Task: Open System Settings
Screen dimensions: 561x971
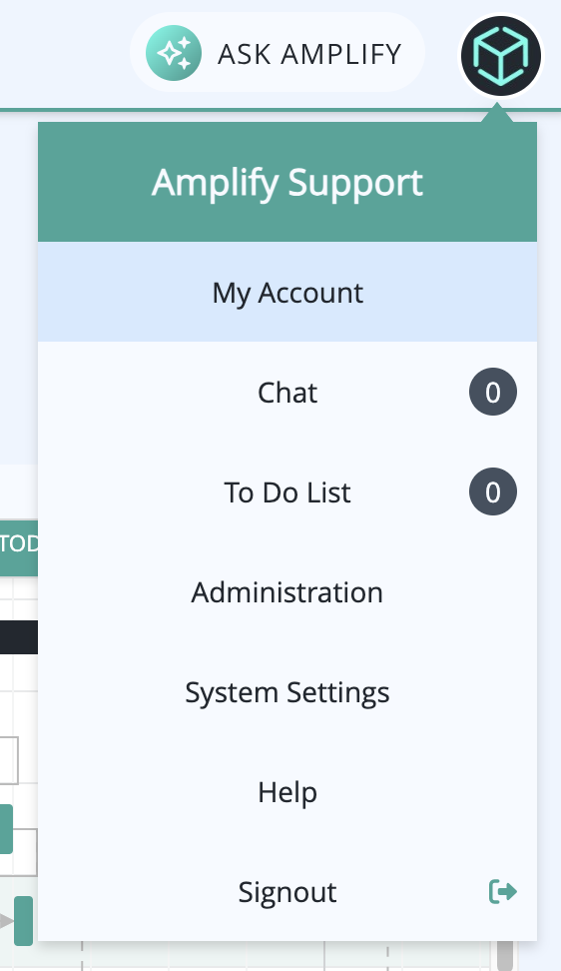Action: pos(287,691)
